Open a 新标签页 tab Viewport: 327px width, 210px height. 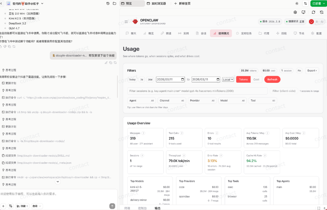pyautogui.click(x=182, y=4)
